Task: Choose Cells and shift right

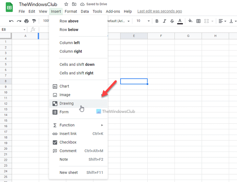Action: pos(78,73)
